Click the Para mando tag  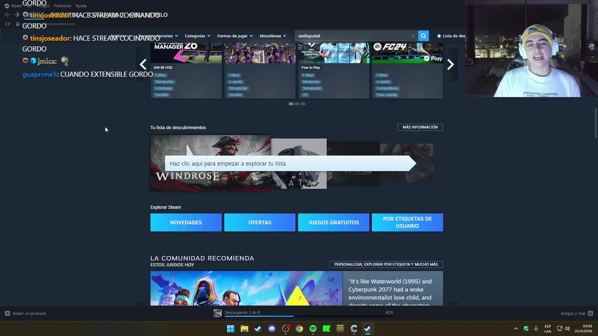[387, 95]
